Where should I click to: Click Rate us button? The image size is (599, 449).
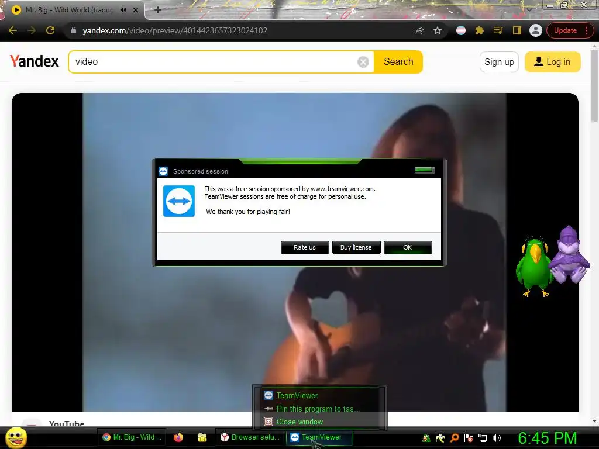pyautogui.click(x=304, y=247)
